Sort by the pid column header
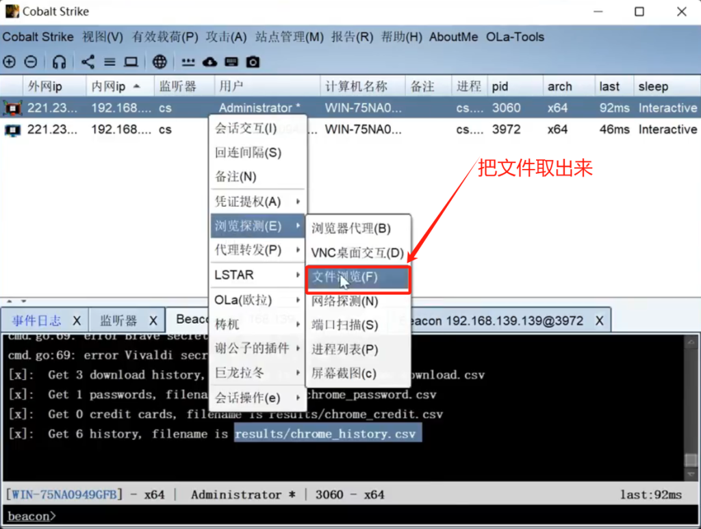701x529 pixels. tap(515, 86)
